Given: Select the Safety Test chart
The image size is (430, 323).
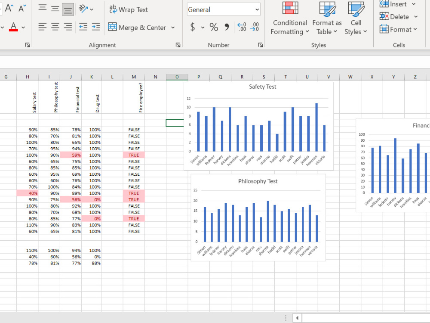Looking at the screenshot, I should pyautogui.click(x=258, y=126).
